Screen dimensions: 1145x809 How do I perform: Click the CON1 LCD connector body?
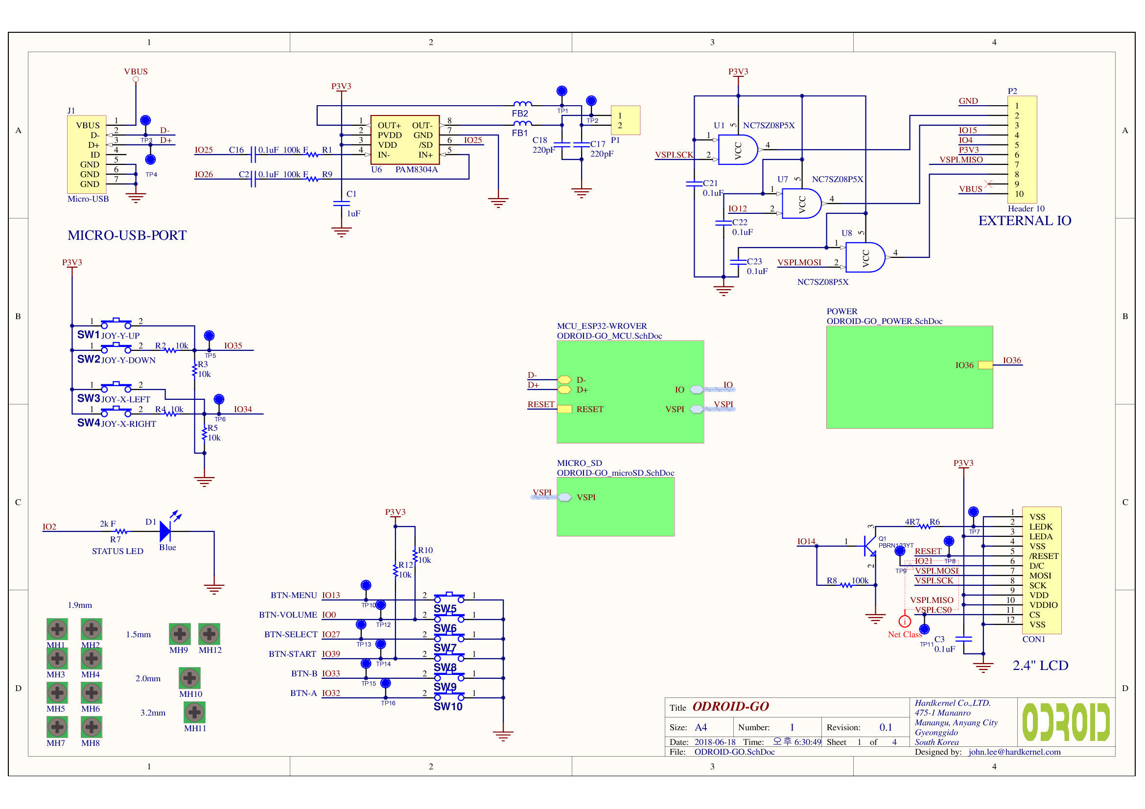(x=1041, y=570)
